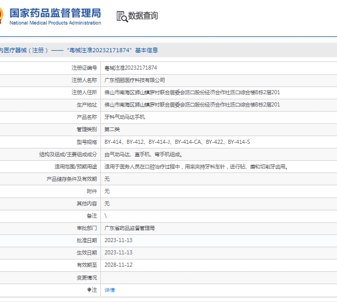Select registrant name 广东柏颐医疗科技有限公司
The image size is (337, 302).
click(135, 80)
